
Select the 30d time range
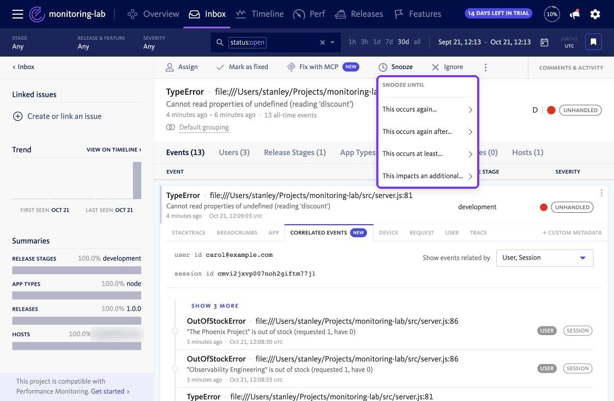click(404, 42)
